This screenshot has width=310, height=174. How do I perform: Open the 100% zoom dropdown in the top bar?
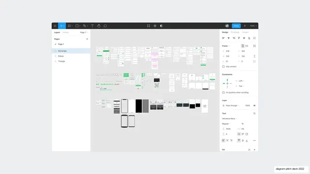click(253, 26)
